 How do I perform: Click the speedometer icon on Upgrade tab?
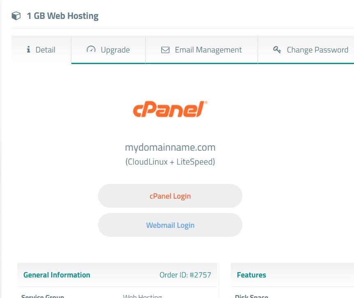[x=91, y=49]
